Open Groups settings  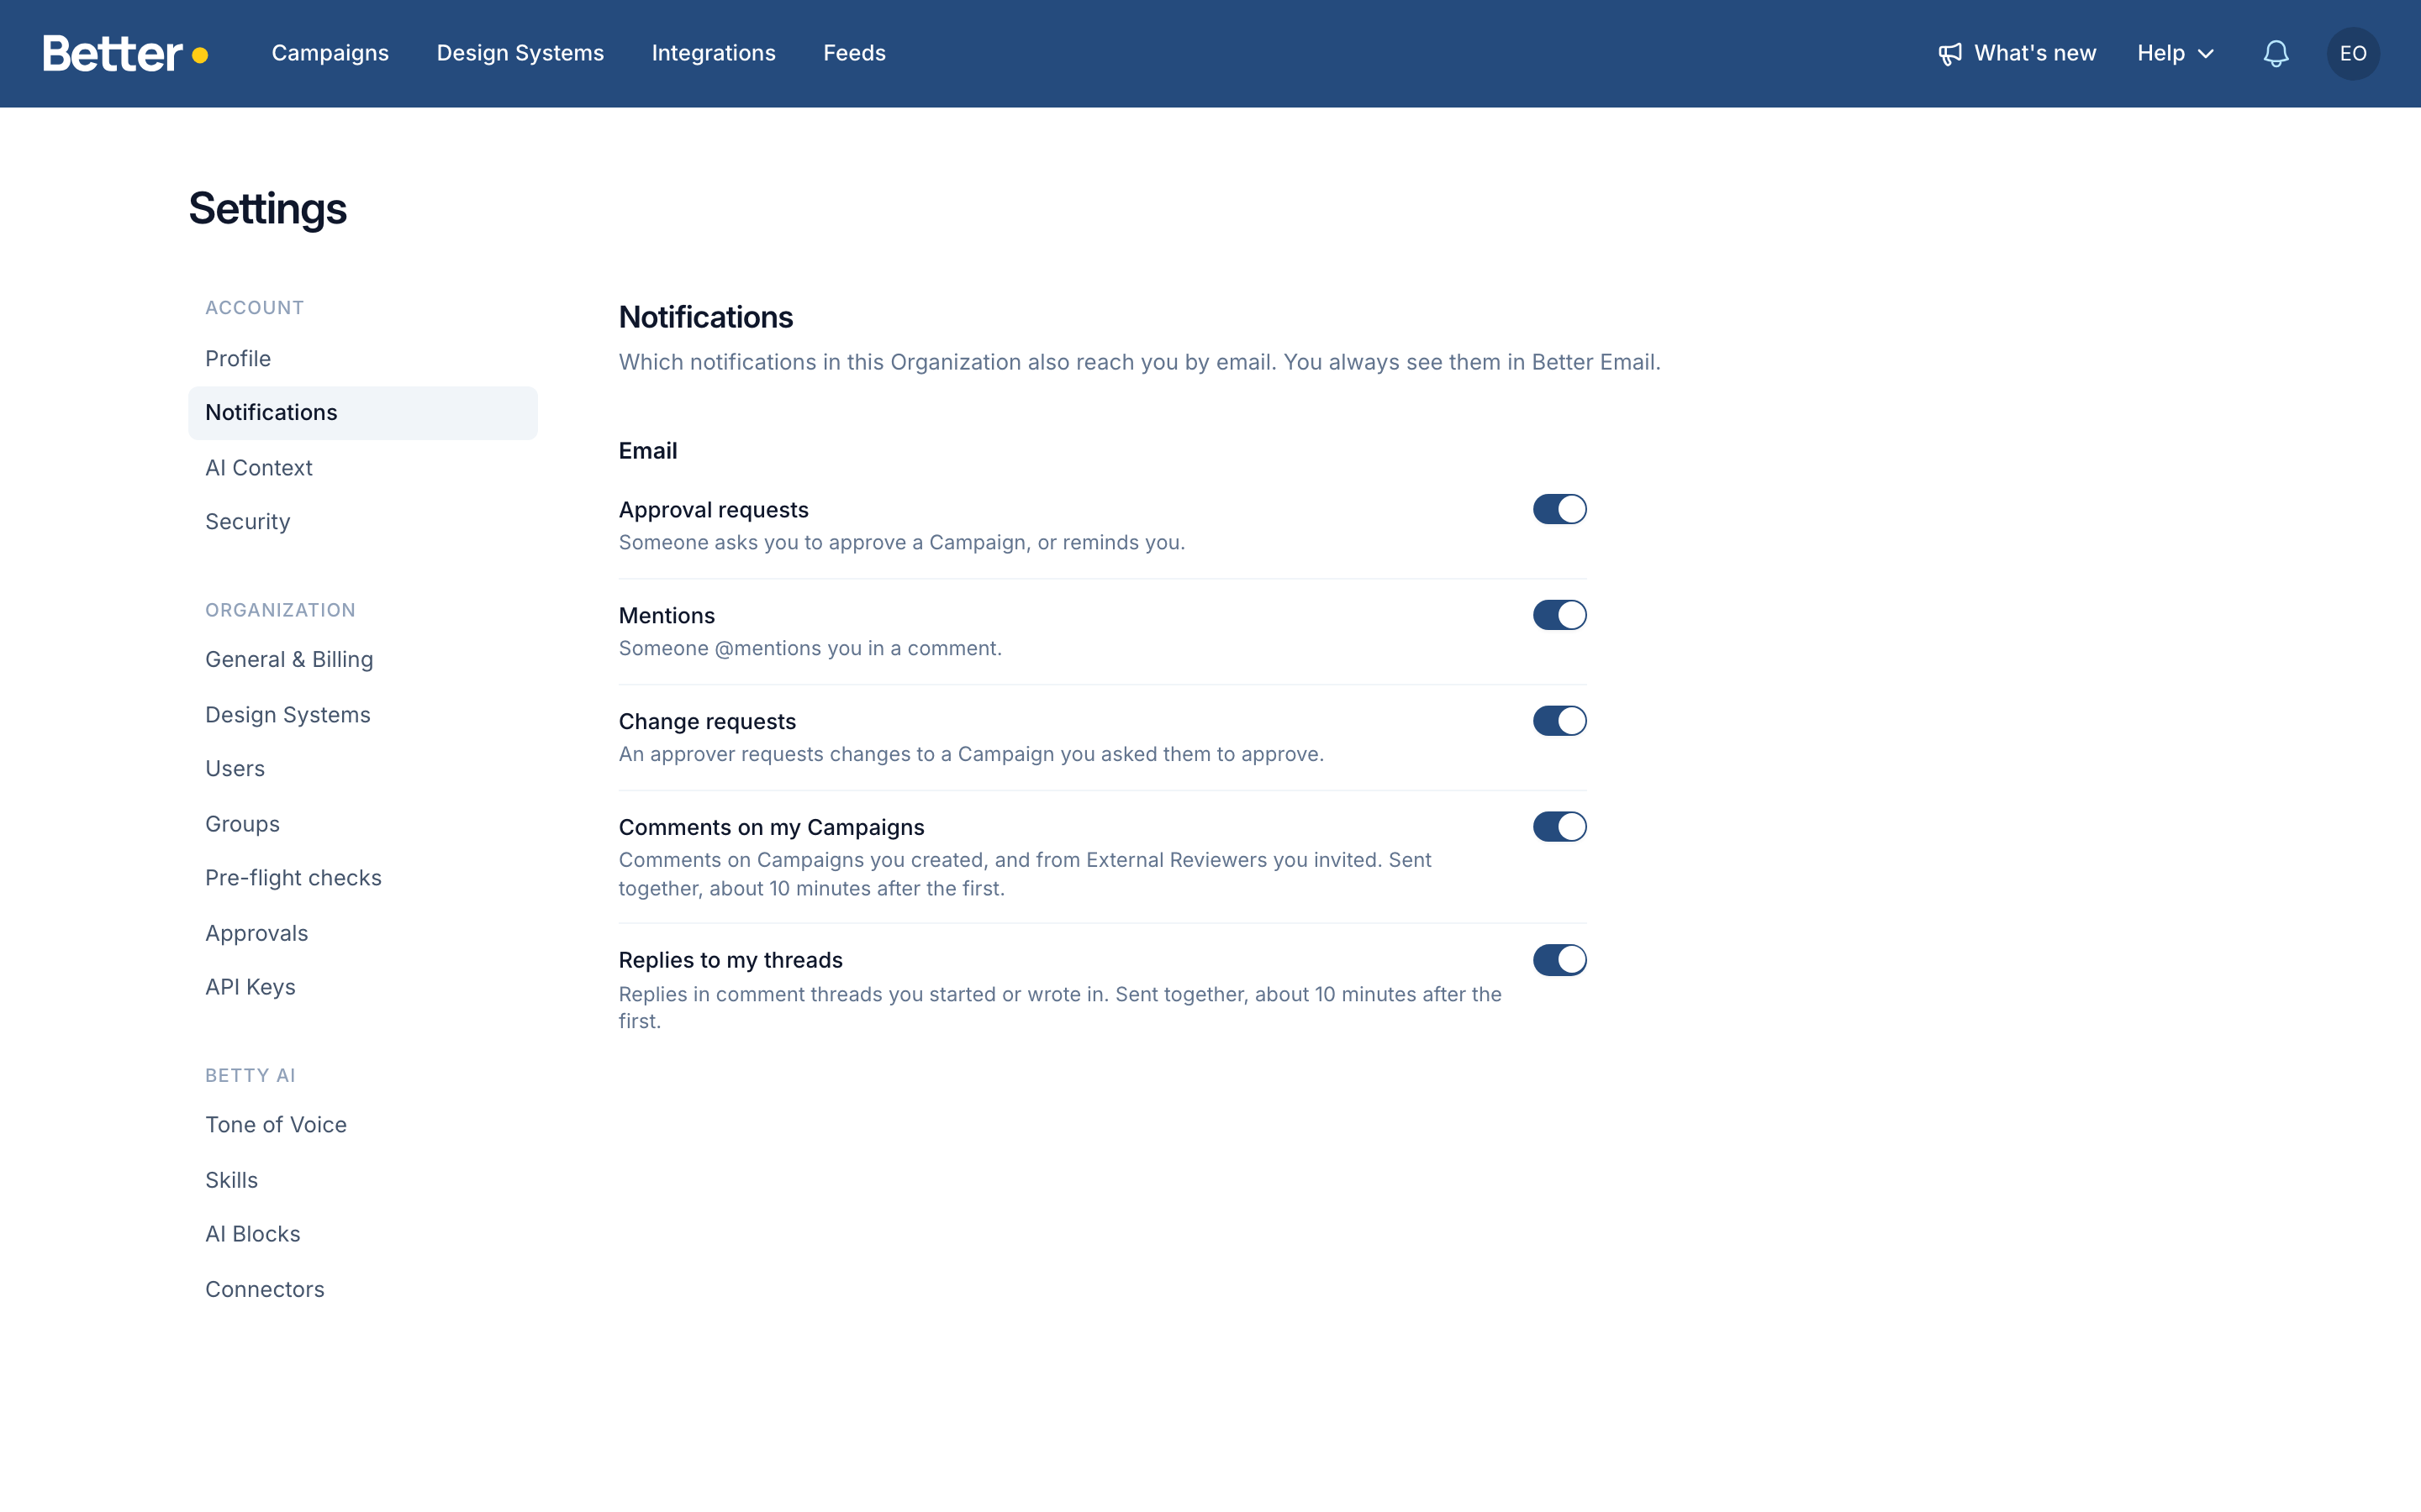pos(362,824)
